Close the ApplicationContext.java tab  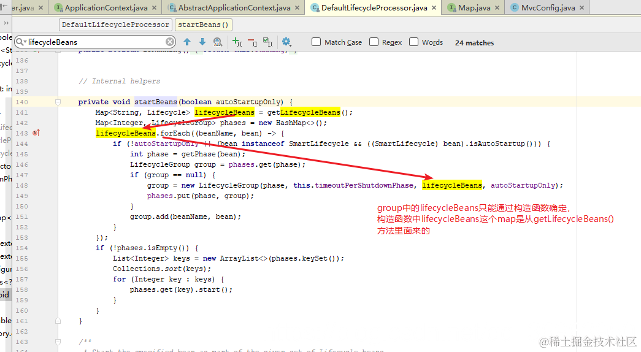click(x=154, y=8)
